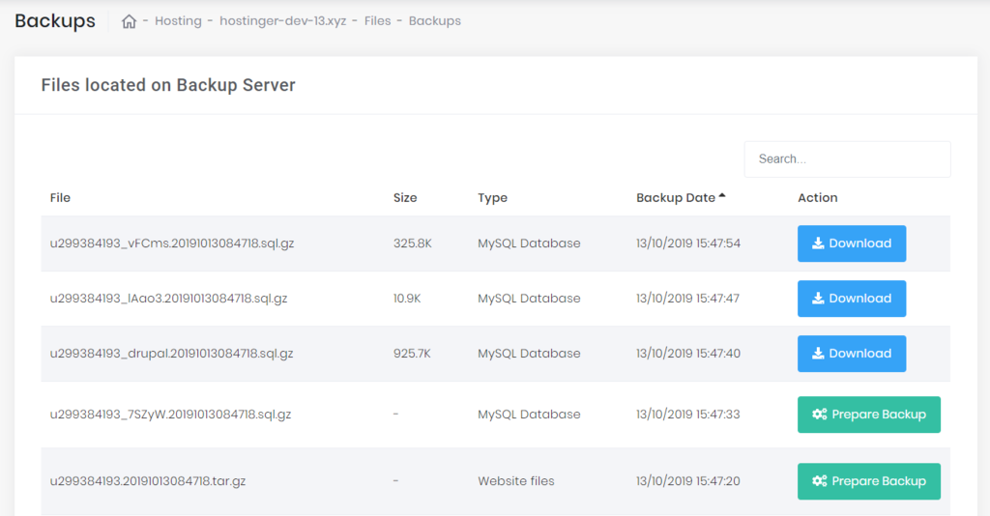
Task: Open the Files breadcrumb link
Action: [377, 21]
